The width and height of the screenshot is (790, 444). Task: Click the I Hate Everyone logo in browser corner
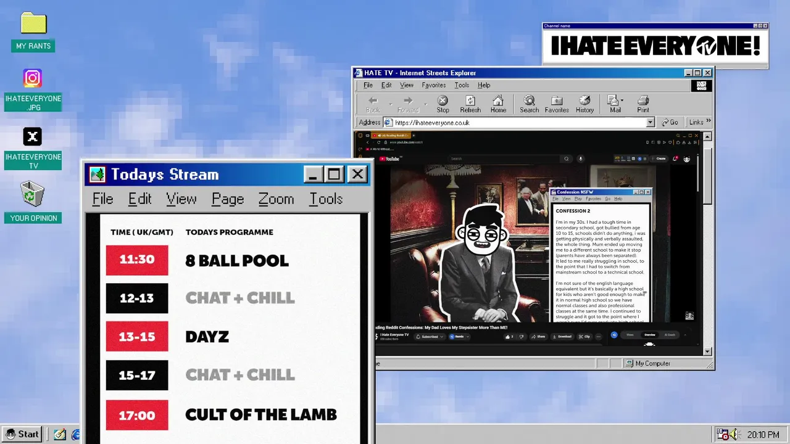tap(701, 86)
